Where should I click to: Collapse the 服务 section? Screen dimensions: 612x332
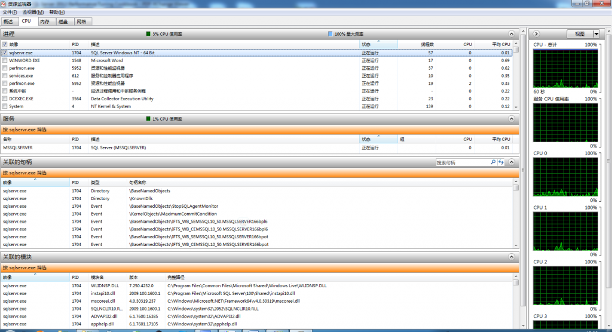coord(512,119)
